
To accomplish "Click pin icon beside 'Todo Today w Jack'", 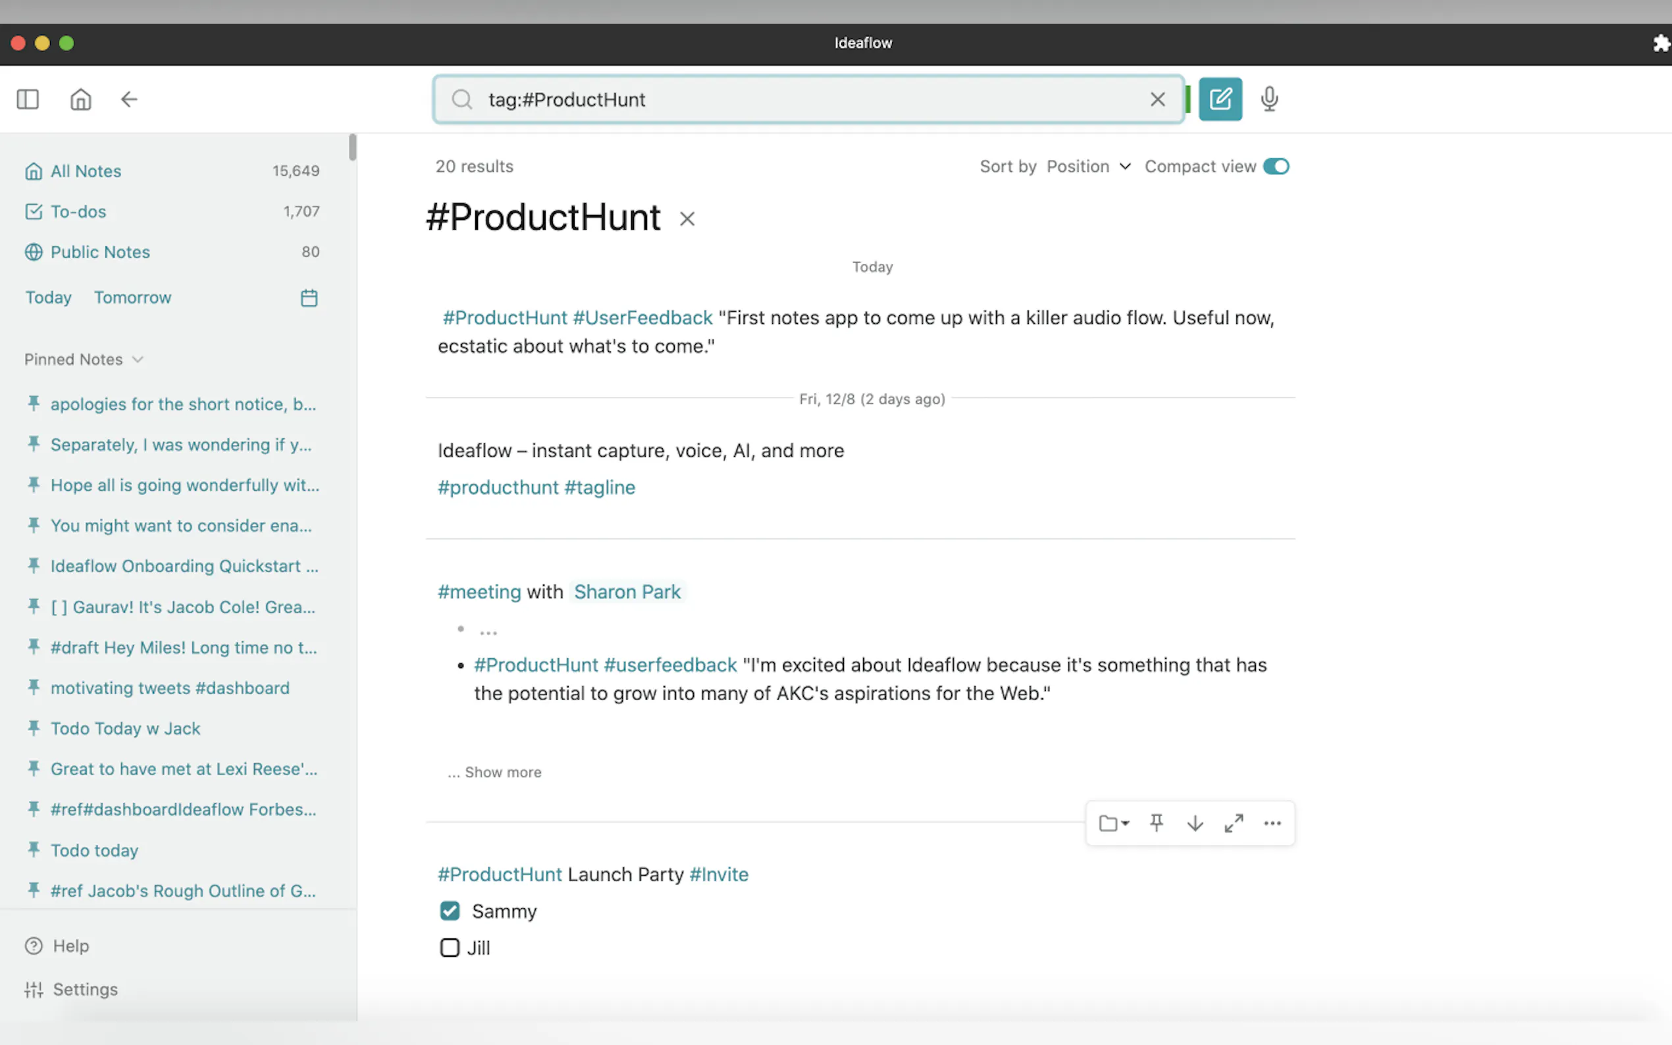I will tap(33, 728).
